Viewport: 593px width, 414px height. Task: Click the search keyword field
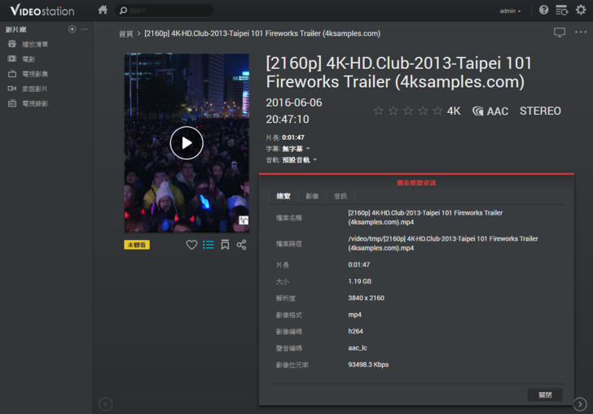[x=165, y=11]
